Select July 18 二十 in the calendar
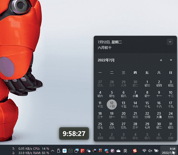Viewport: 178px width, 155px height. [100, 115]
